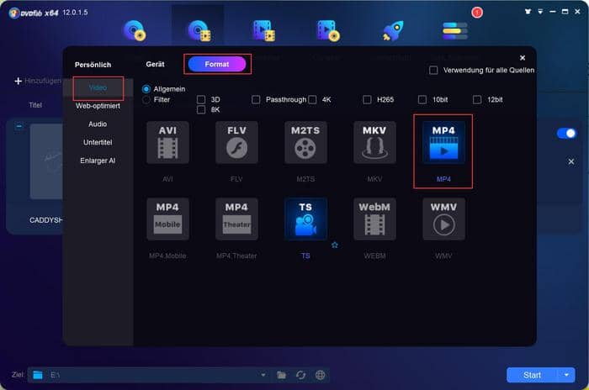Click the refresh destination icon
The width and height of the screenshot is (589, 390).
[300, 375]
